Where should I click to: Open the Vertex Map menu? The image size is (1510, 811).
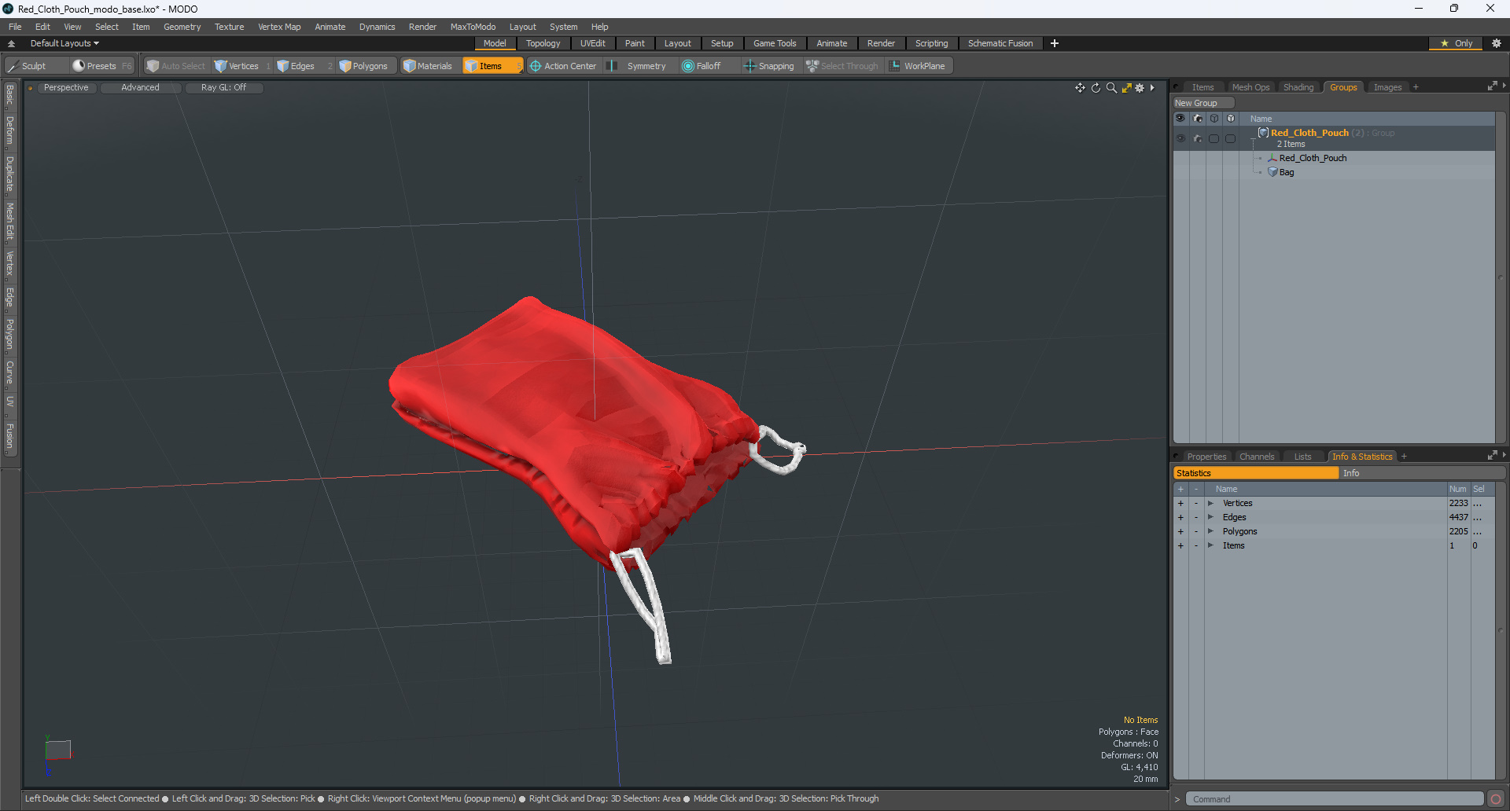point(279,27)
